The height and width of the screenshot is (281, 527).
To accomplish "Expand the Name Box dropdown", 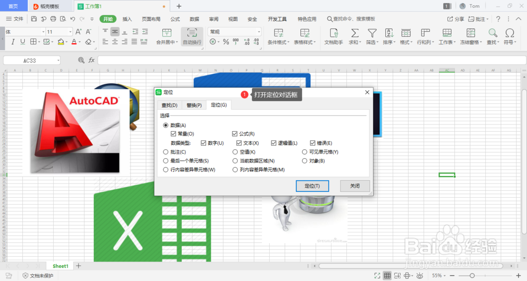I will [58, 61].
